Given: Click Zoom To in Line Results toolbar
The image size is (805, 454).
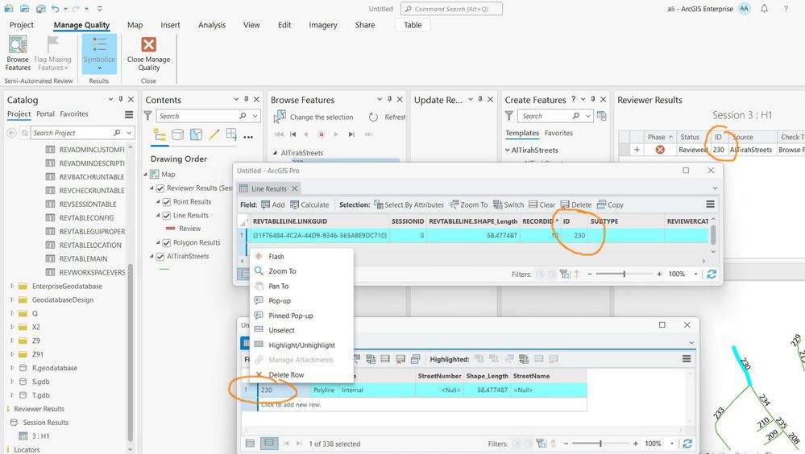Looking at the screenshot, I should point(469,204).
